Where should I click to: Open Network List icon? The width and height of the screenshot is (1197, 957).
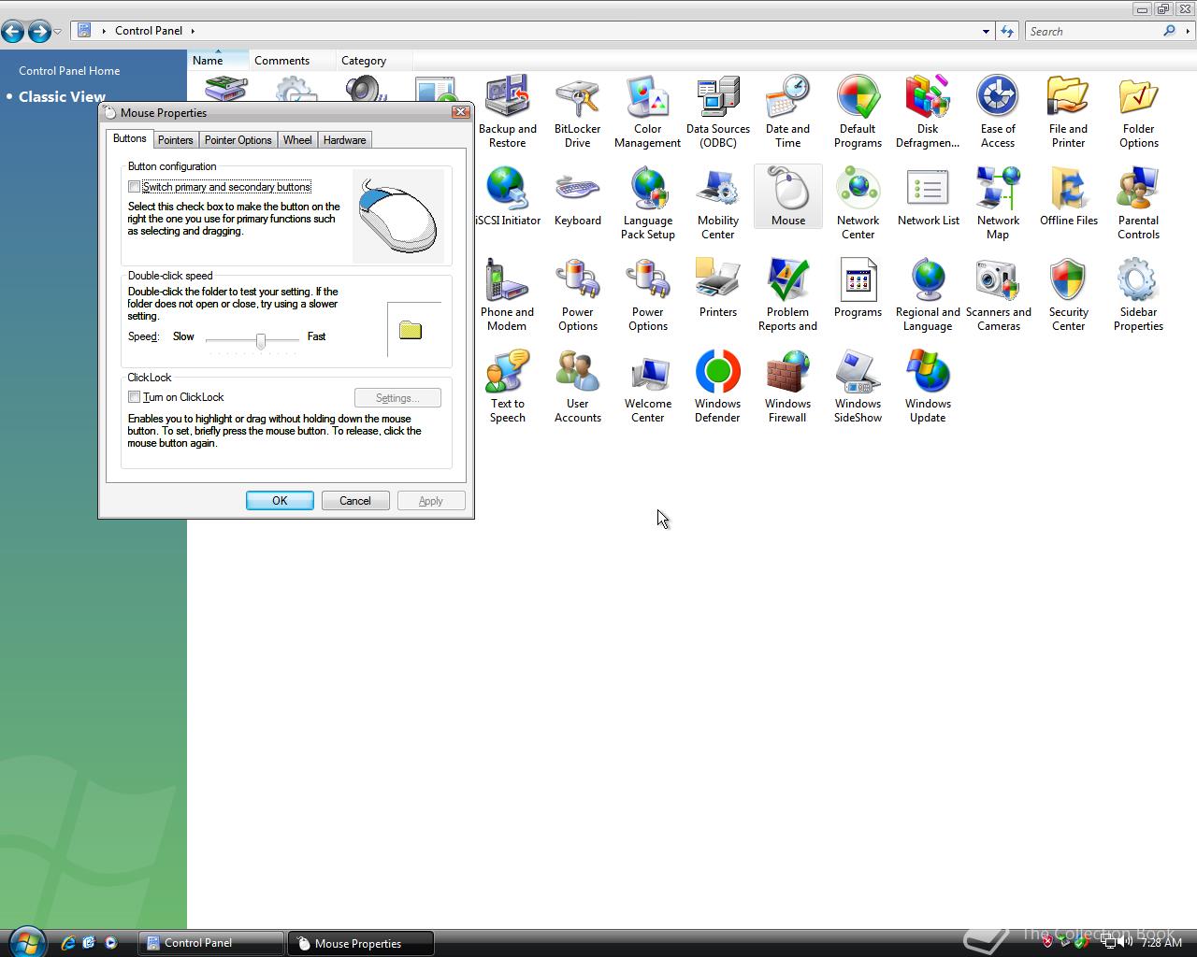coord(928,196)
